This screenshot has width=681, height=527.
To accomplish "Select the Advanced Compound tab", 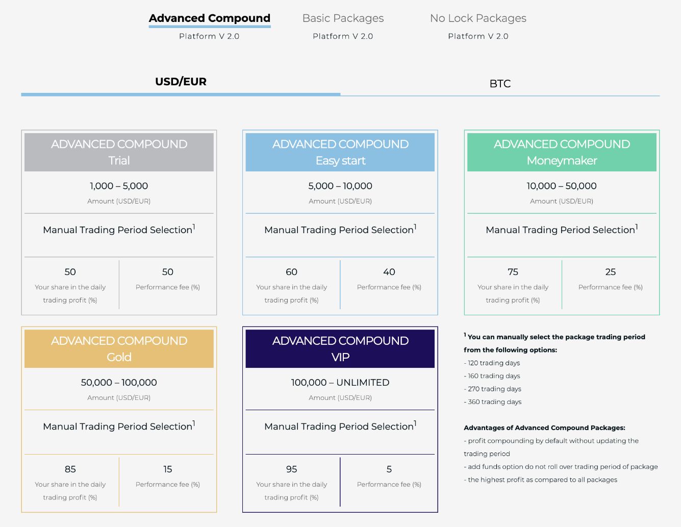I will click(x=210, y=18).
